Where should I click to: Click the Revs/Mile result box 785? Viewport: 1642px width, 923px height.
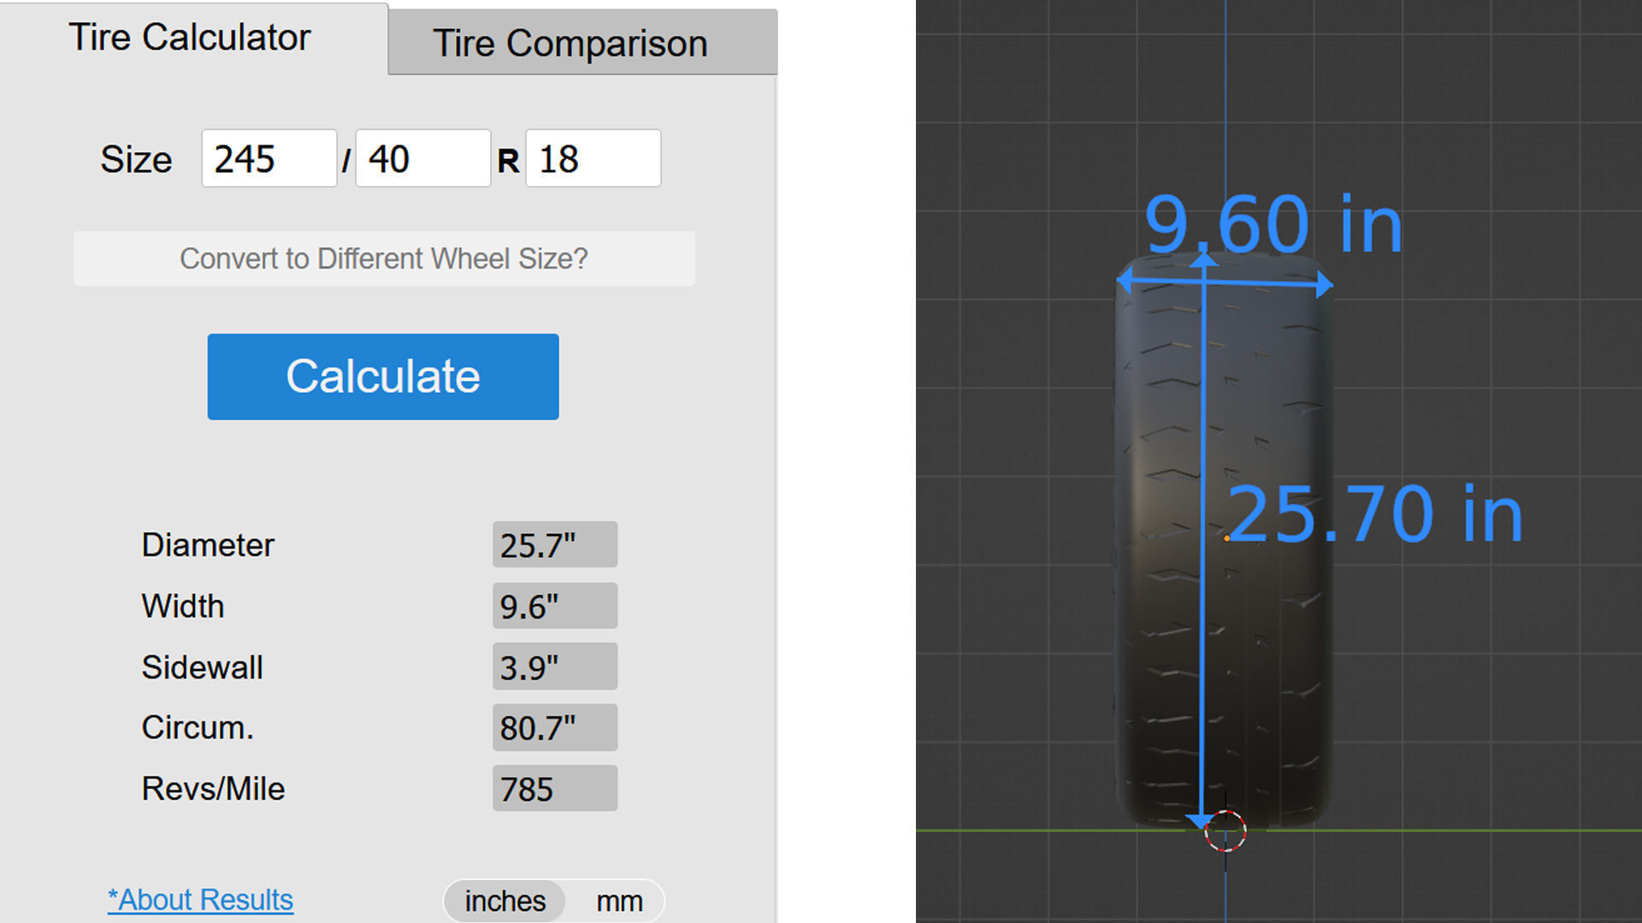tap(554, 788)
